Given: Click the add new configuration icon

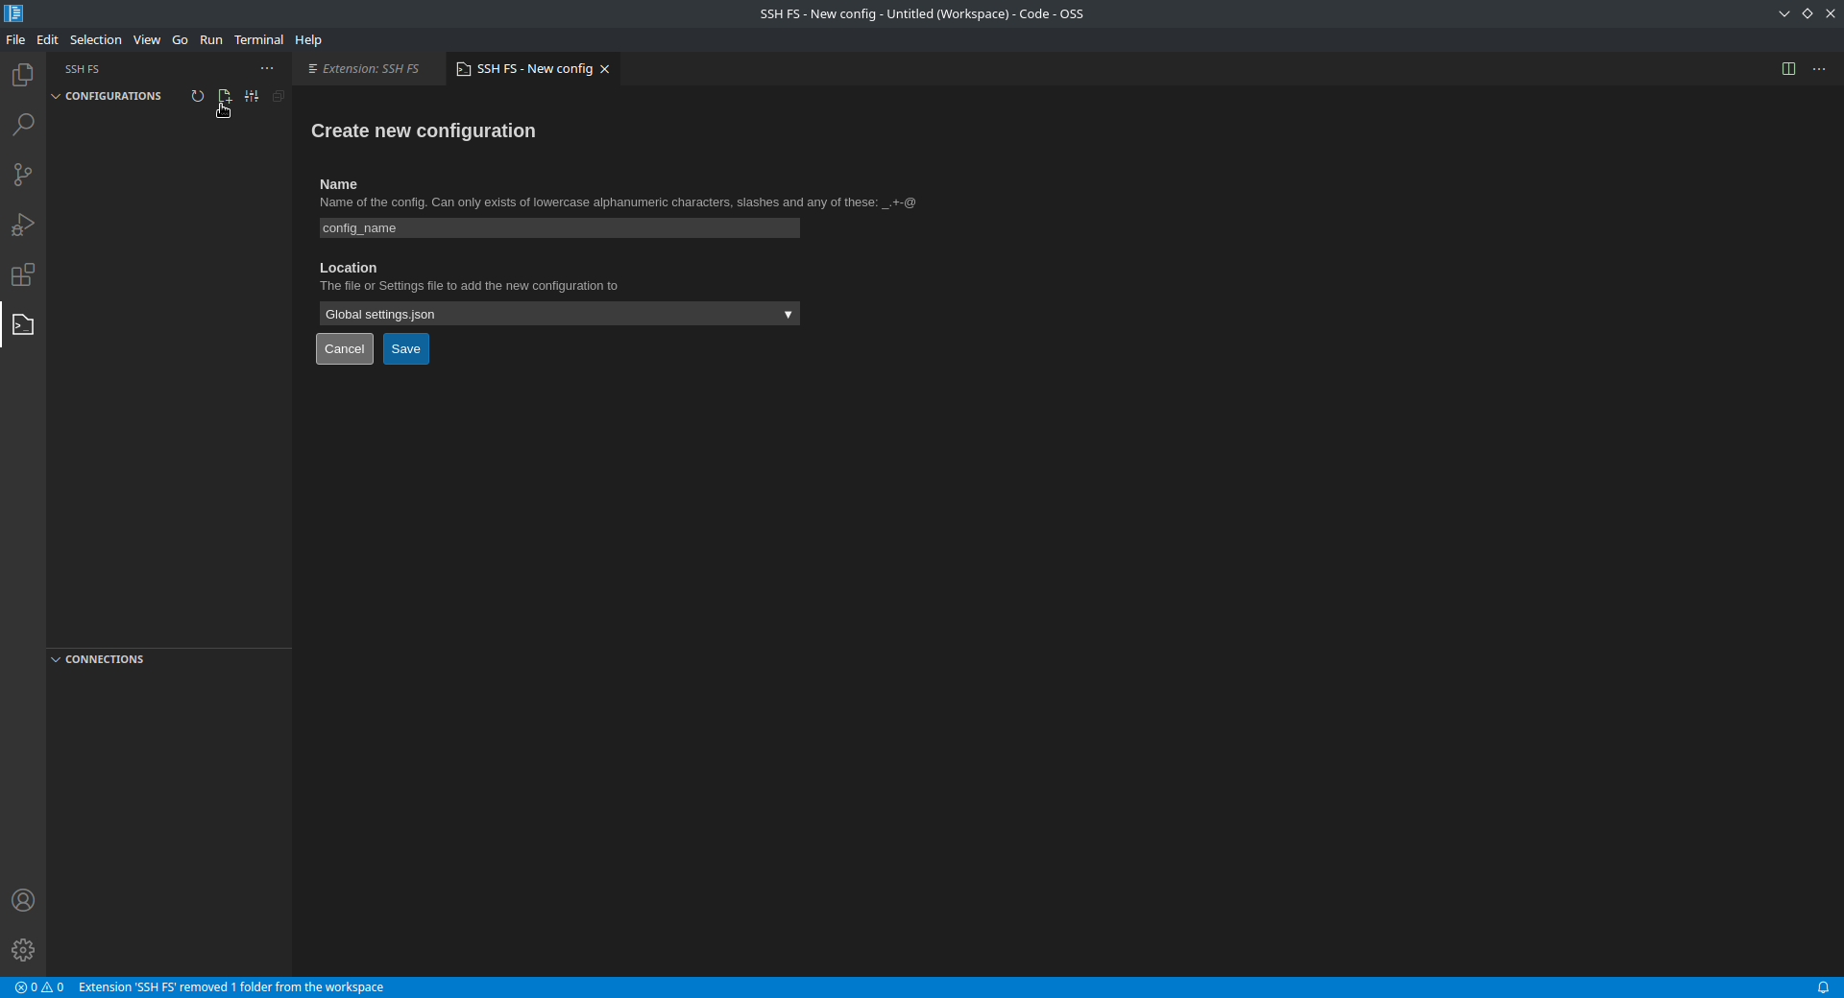Looking at the screenshot, I should 225,96.
